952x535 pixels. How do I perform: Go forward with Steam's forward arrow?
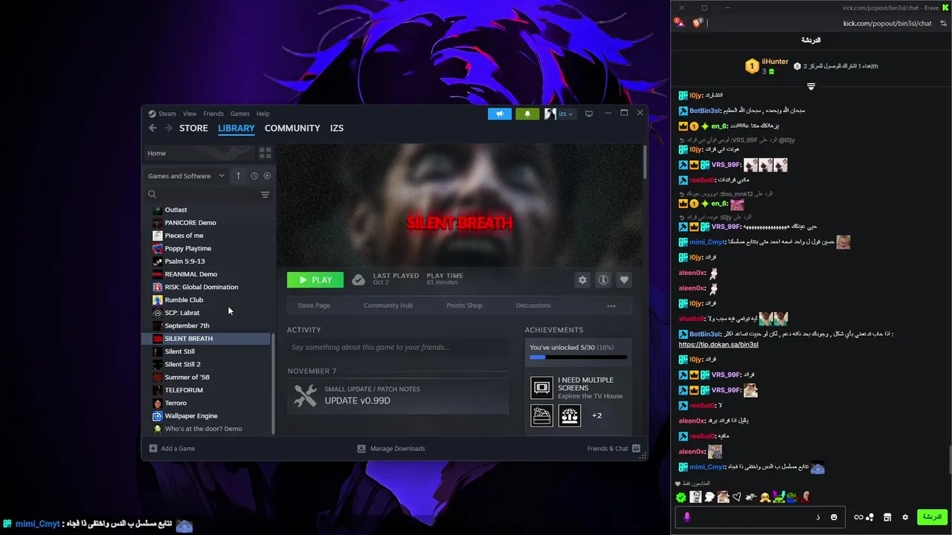coord(168,128)
